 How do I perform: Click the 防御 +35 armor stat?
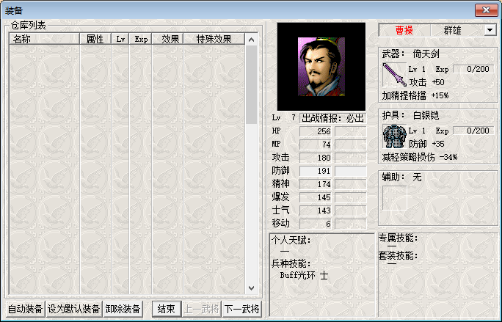tap(426, 144)
